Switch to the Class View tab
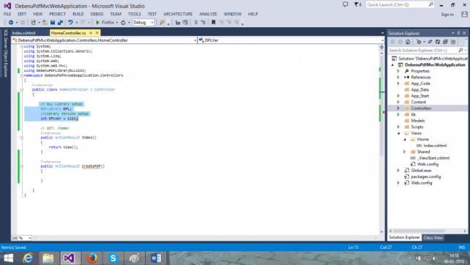470x265 pixels. click(433, 237)
